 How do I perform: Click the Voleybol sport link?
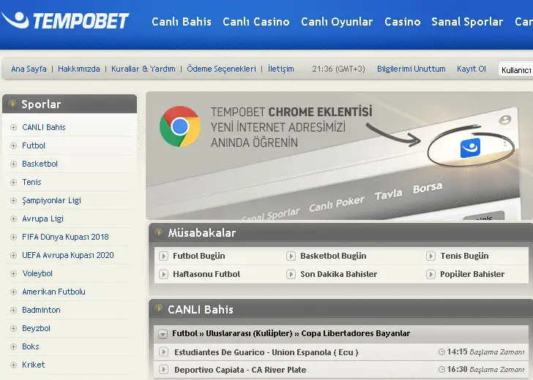coord(37,273)
